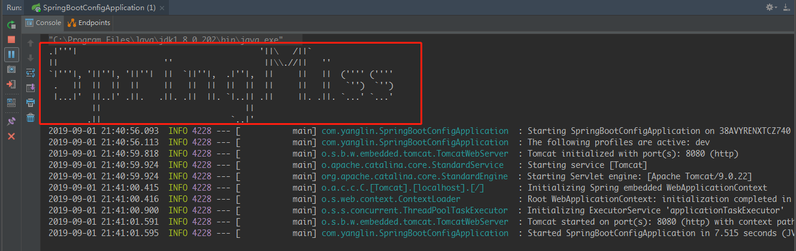The height and width of the screenshot is (251, 796).
Task: Toggle soft-wrap for console output
Action: (31, 72)
